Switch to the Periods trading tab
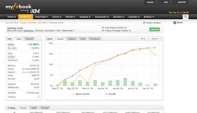This screenshot has width=197, height=113. coord(23,108)
